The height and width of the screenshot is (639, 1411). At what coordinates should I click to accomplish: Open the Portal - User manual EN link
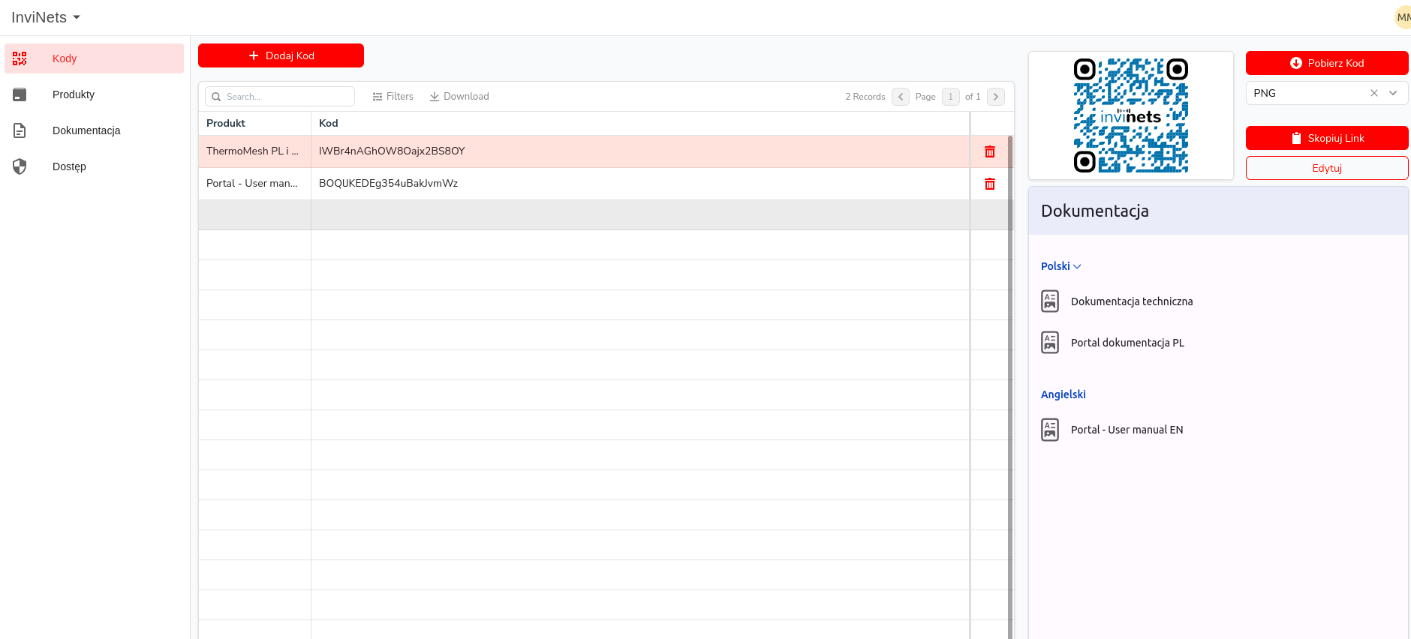(x=1127, y=430)
